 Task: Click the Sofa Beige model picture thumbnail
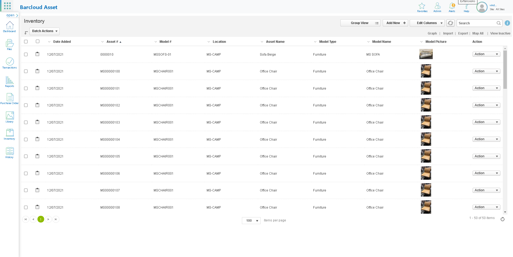click(426, 54)
